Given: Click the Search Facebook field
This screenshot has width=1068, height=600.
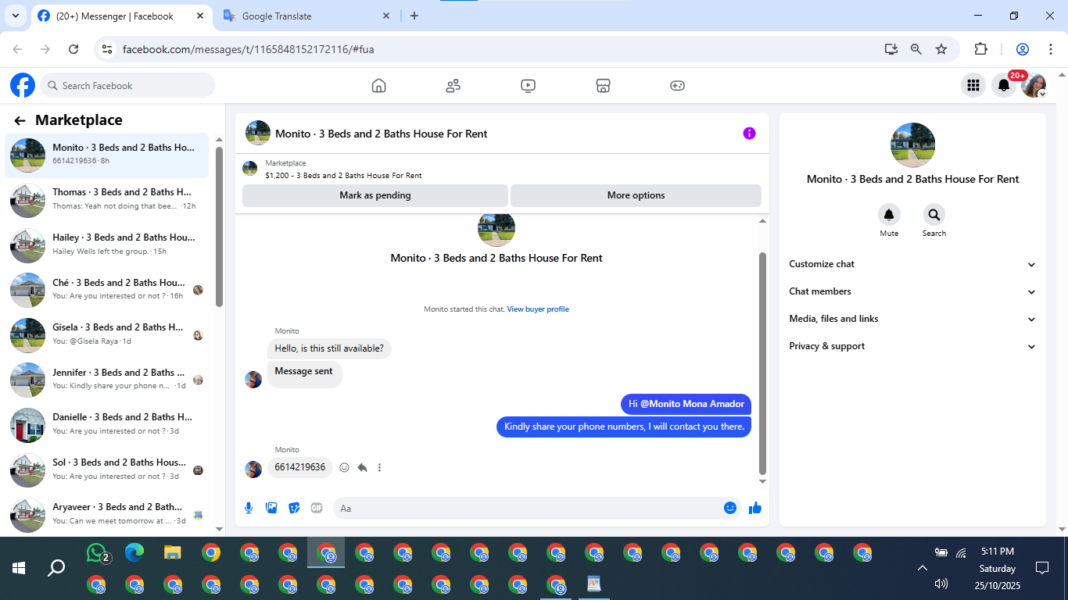Looking at the screenshot, I should point(127,85).
